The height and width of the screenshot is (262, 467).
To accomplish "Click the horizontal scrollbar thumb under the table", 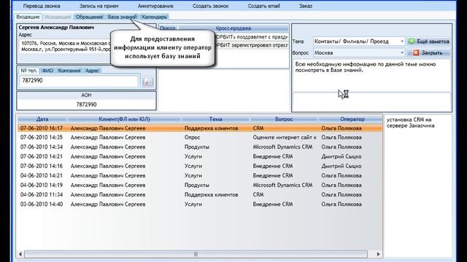I will click(x=196, y=254).
